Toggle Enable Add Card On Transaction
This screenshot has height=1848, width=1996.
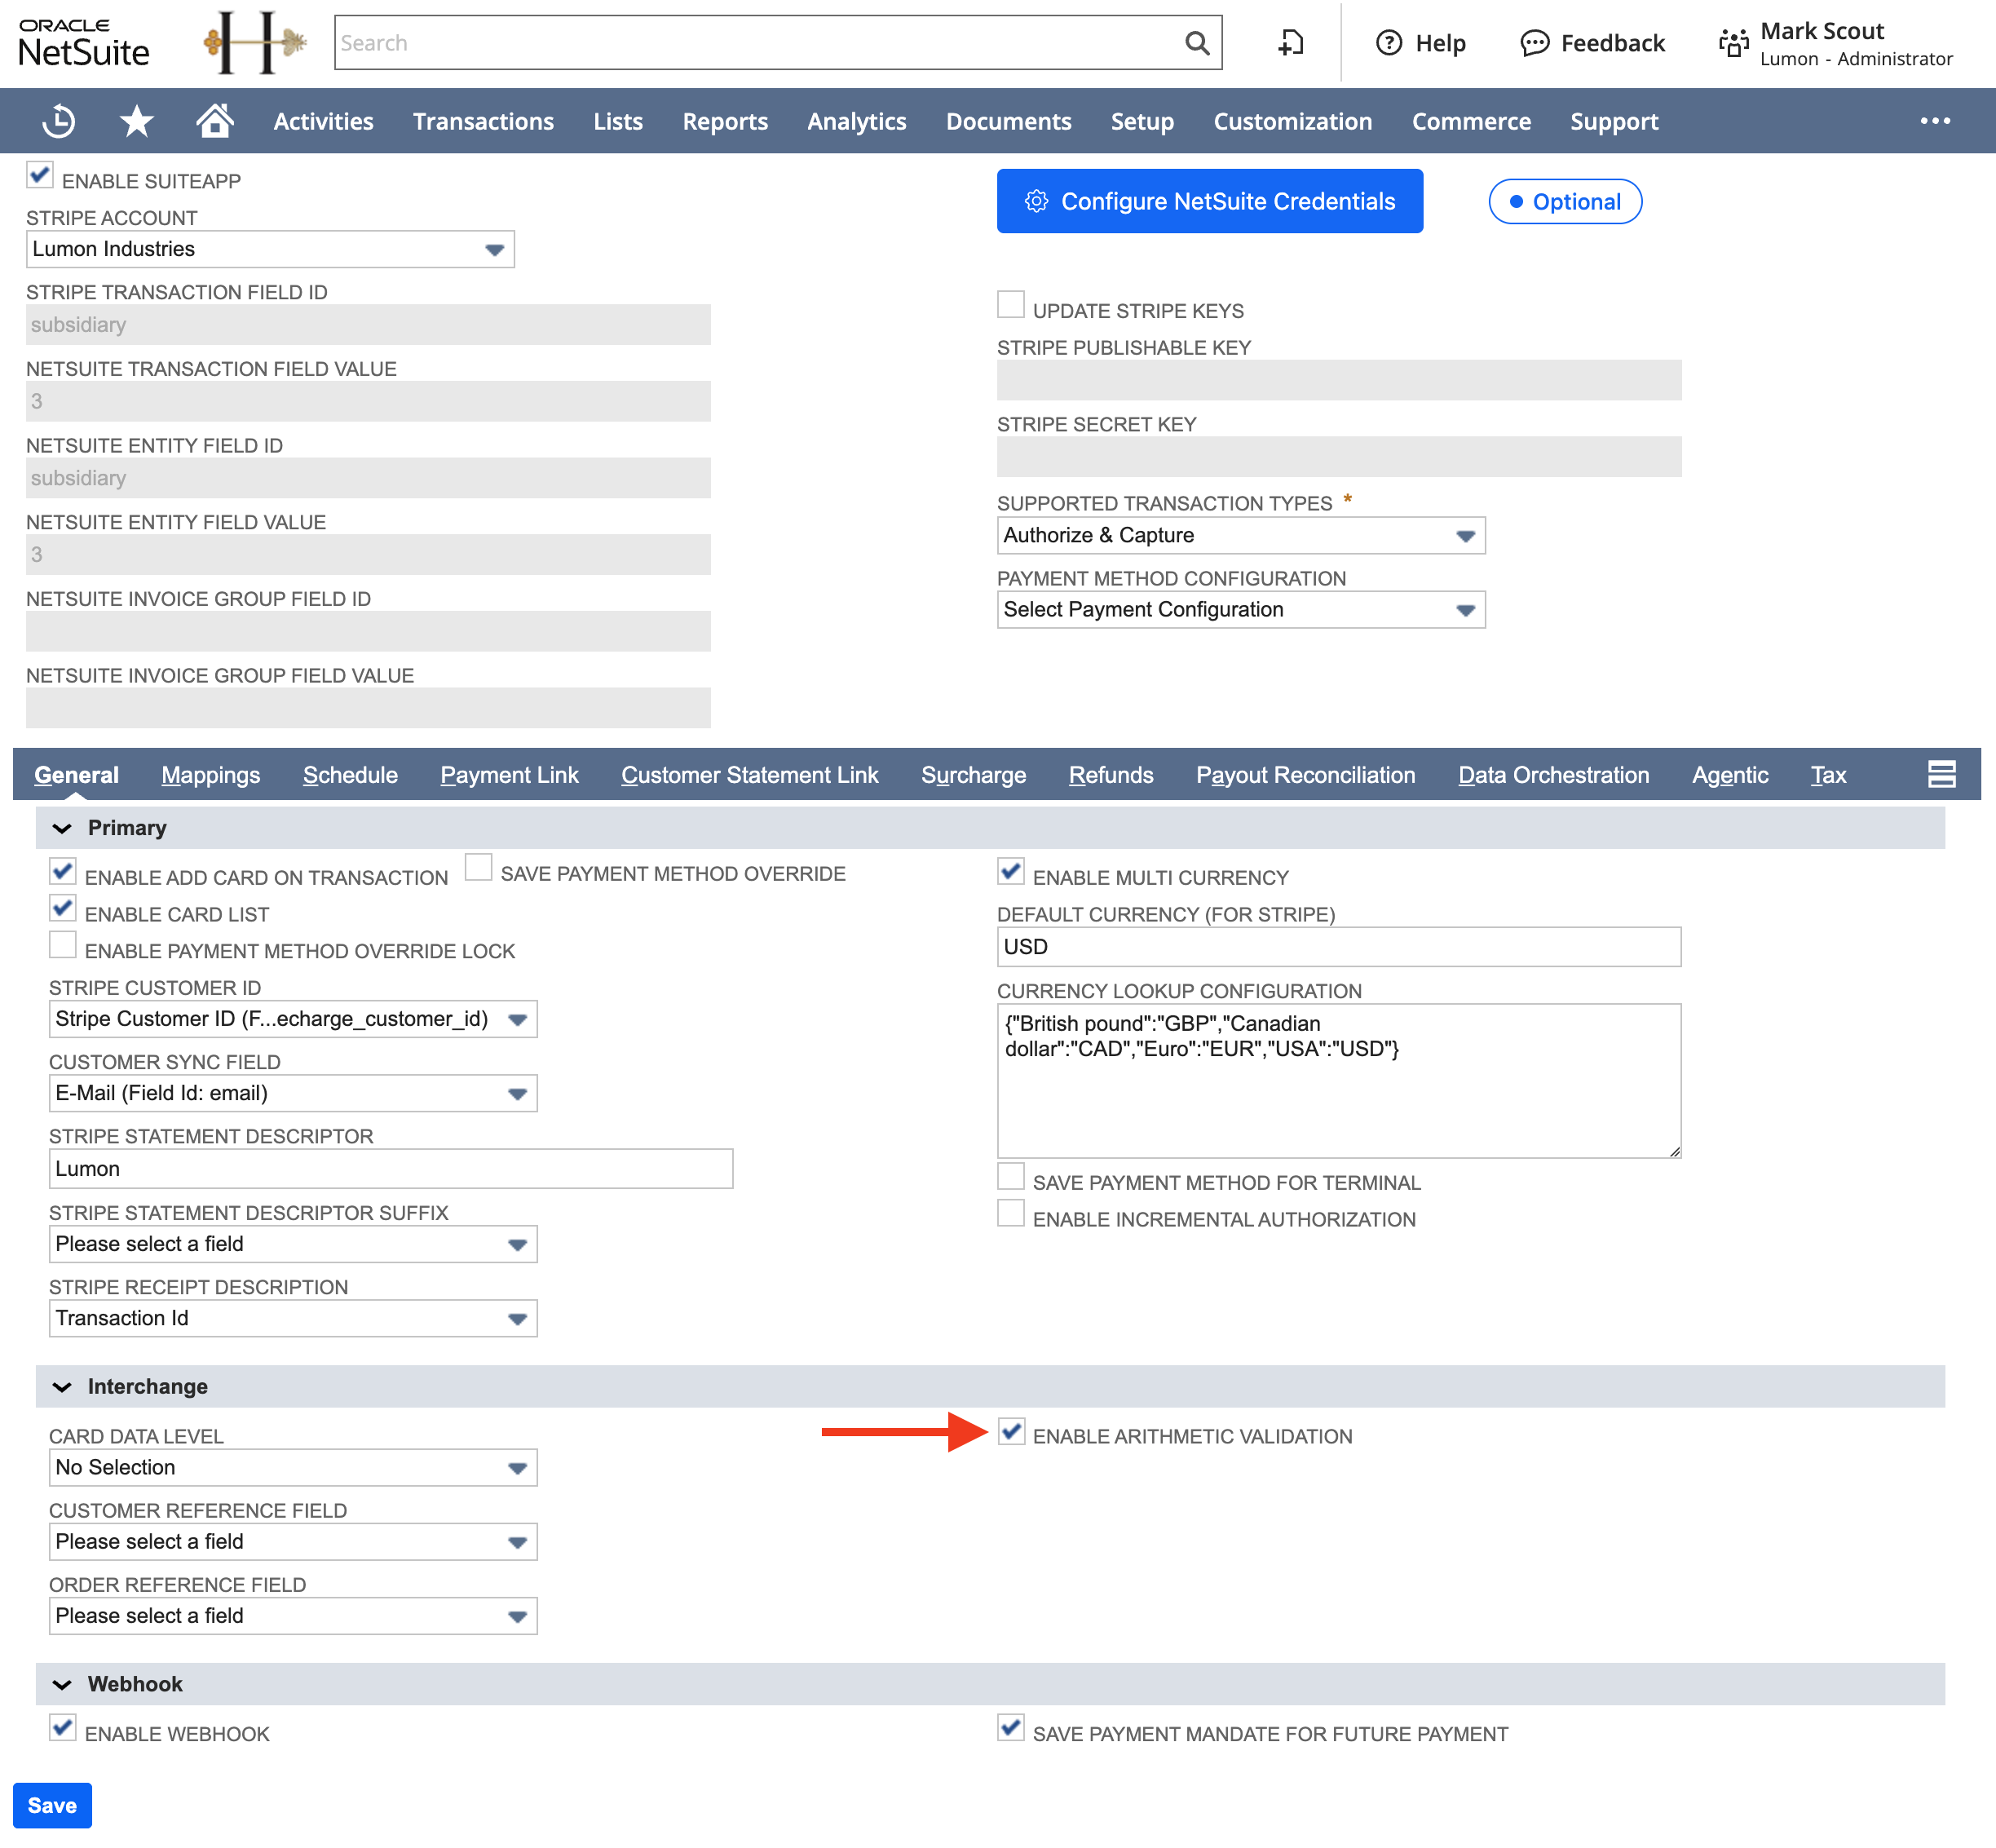click(x=63, y=872)
